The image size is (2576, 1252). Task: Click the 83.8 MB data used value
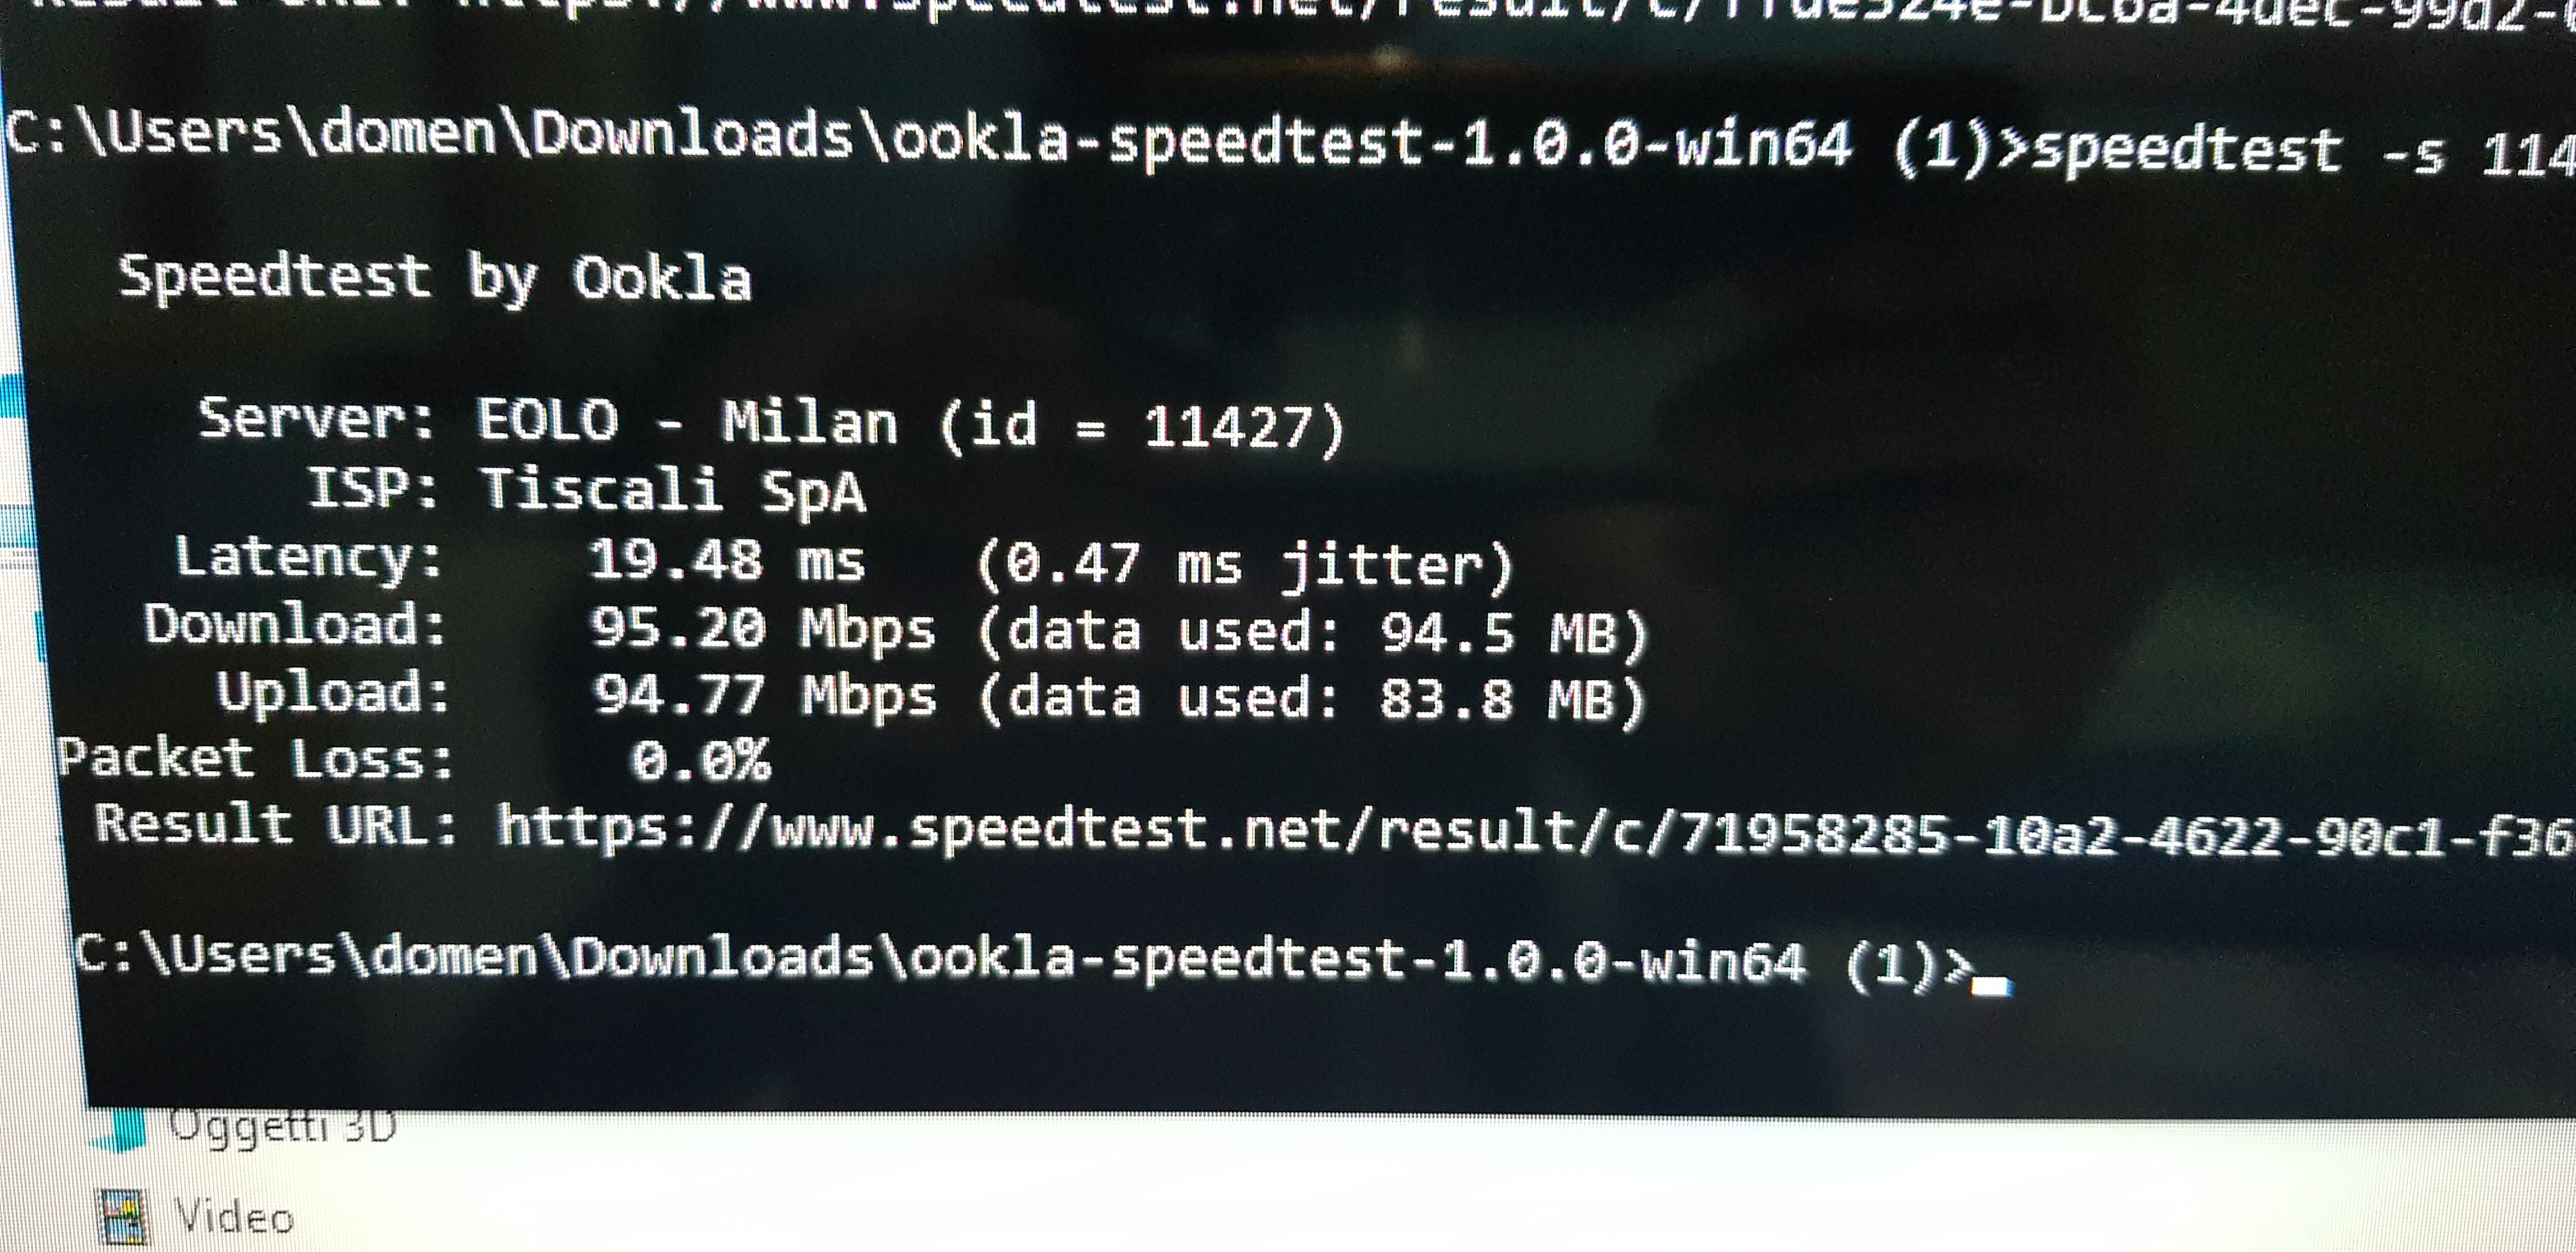(x=1497, y=699)
